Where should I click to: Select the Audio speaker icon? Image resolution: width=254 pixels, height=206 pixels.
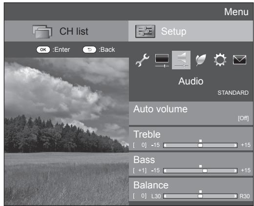click(x=181, y=60)
